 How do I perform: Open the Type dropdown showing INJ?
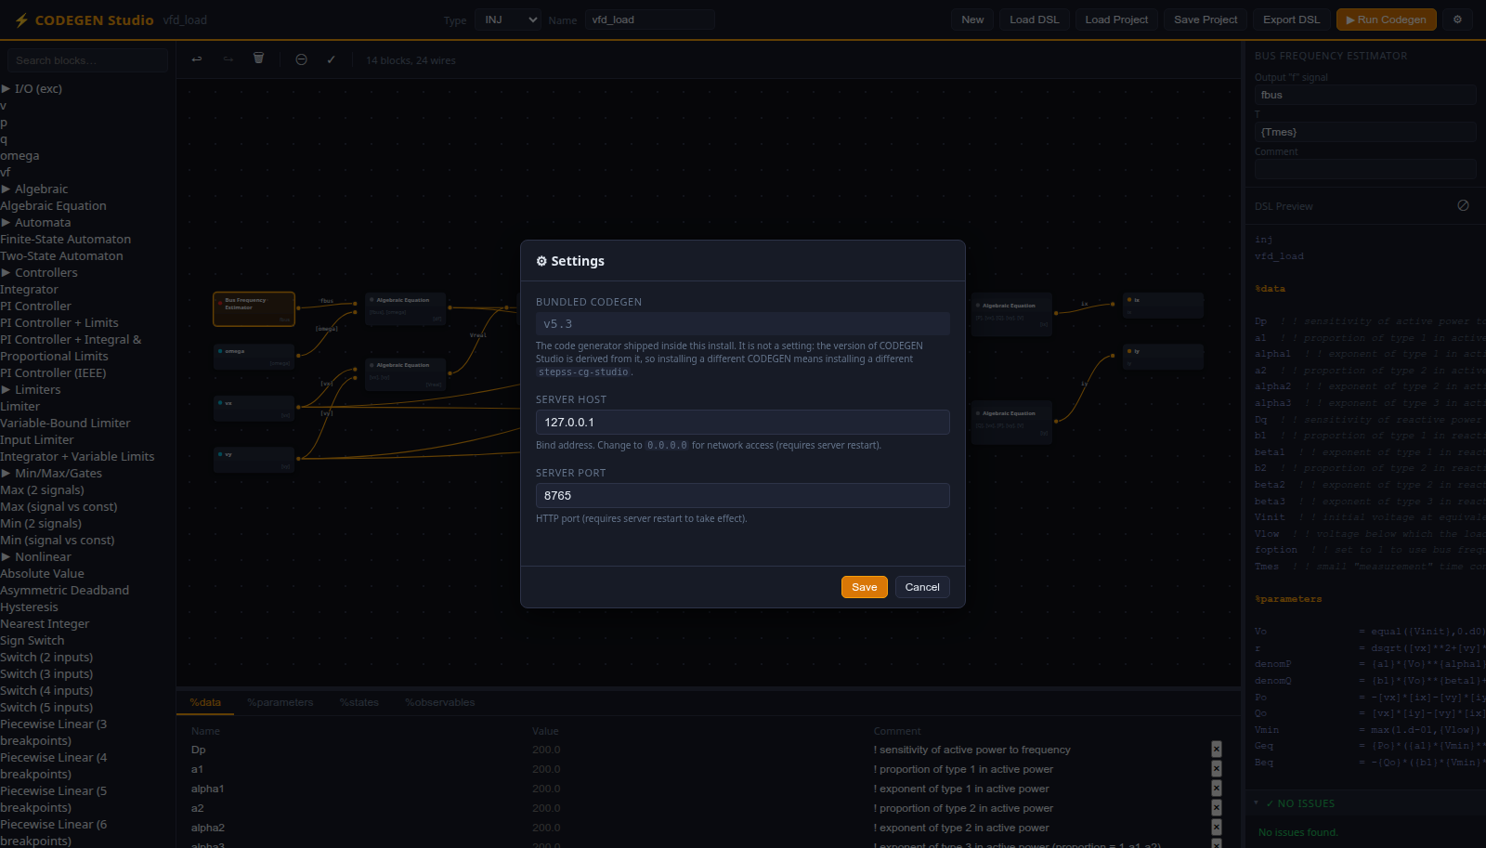click(x=507, y=20)
